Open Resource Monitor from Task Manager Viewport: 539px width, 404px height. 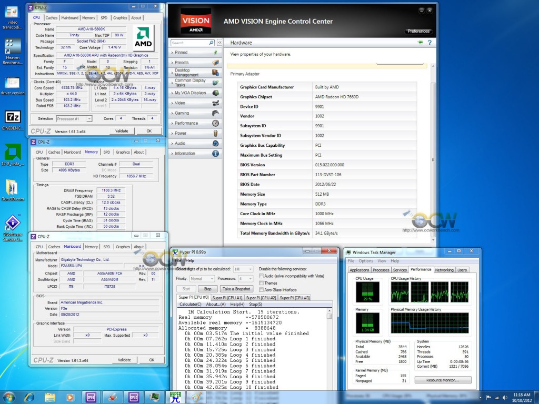pyautogui.click(x=443, y=380)
